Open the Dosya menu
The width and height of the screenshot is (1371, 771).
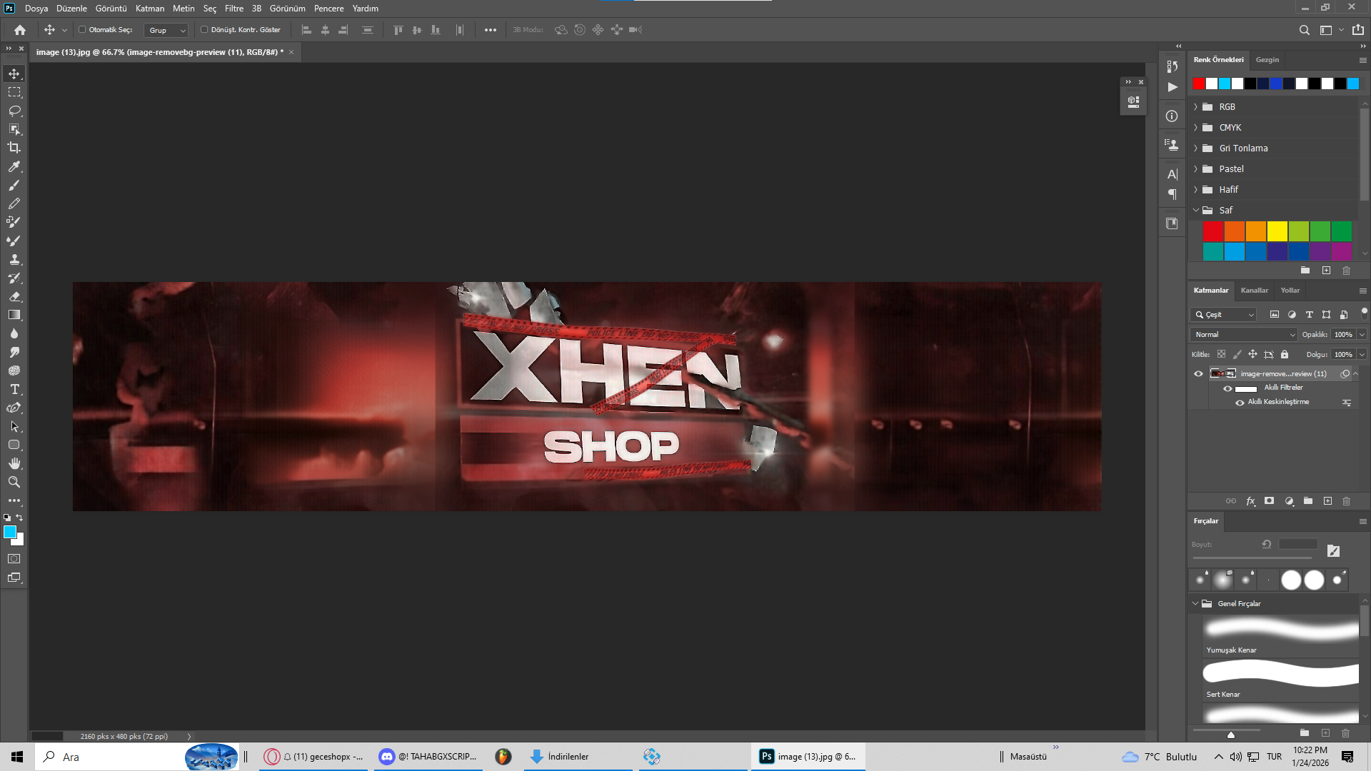(36, 9)
